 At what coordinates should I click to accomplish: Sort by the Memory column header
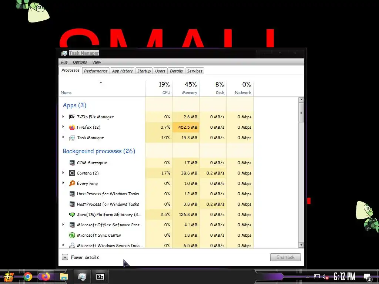[x=186, y=88]
